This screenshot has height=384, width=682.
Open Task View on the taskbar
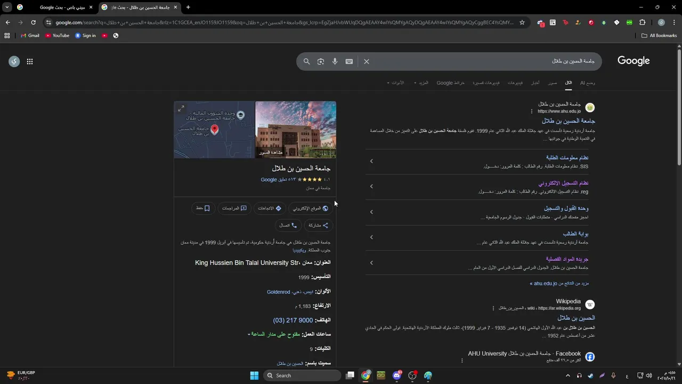[x=350, y=375]
